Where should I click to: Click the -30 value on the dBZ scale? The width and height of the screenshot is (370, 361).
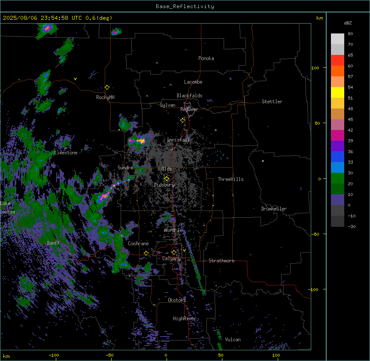[352, 226]
